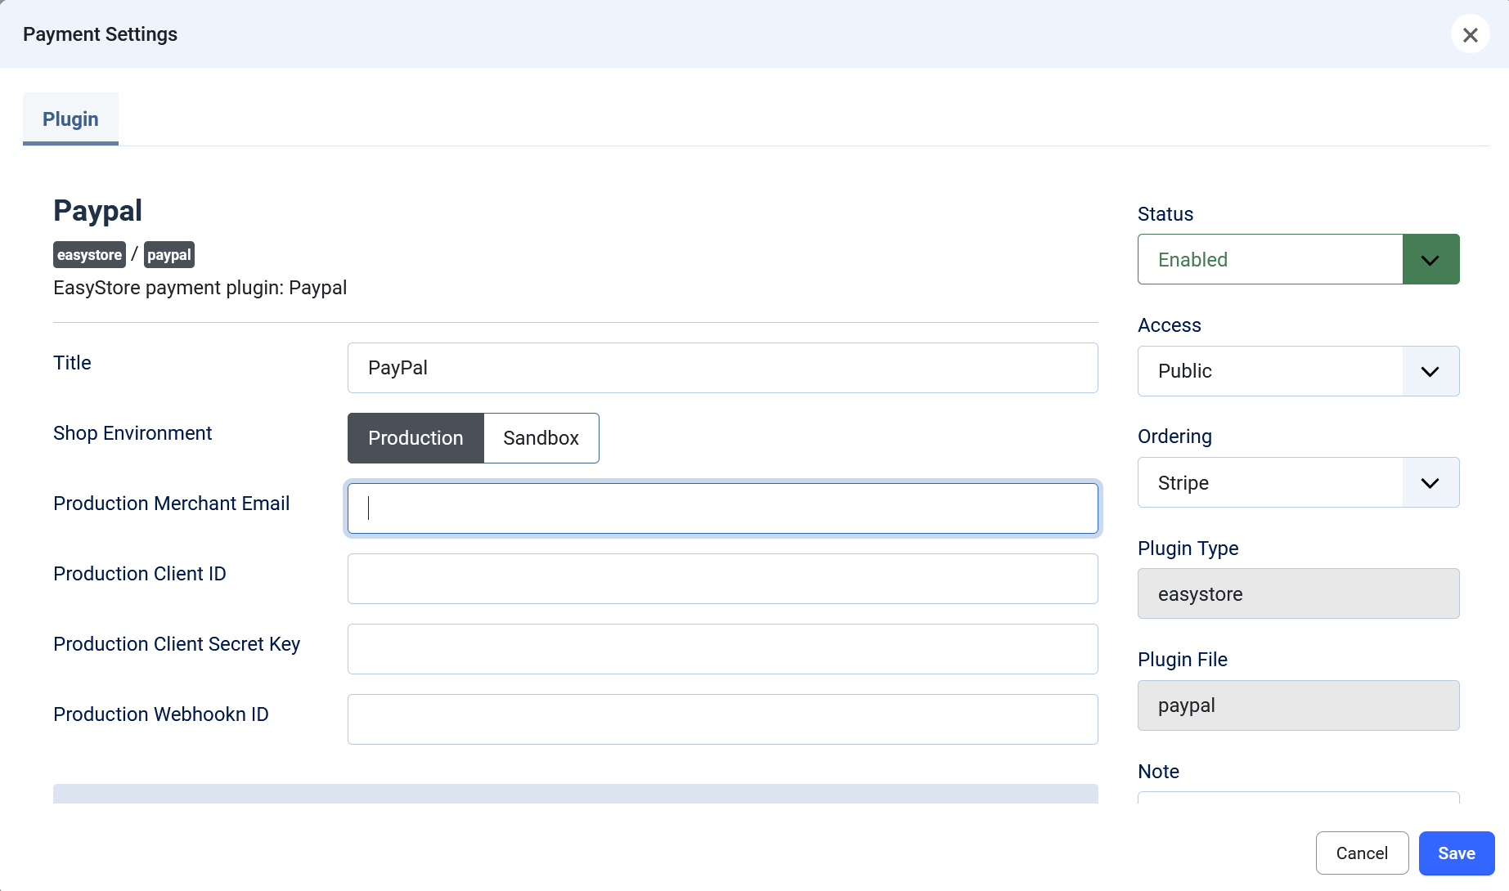The image size is (1509, 891).
Task: Click the Title input field containing PayPal
Action: [722, 368]
